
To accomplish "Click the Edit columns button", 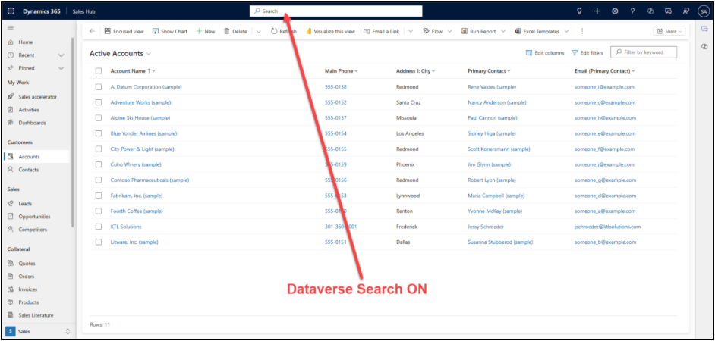I will tap(545, 53).
